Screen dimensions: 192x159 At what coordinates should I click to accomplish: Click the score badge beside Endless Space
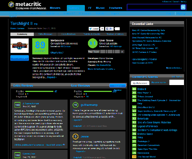coord(134,134)
